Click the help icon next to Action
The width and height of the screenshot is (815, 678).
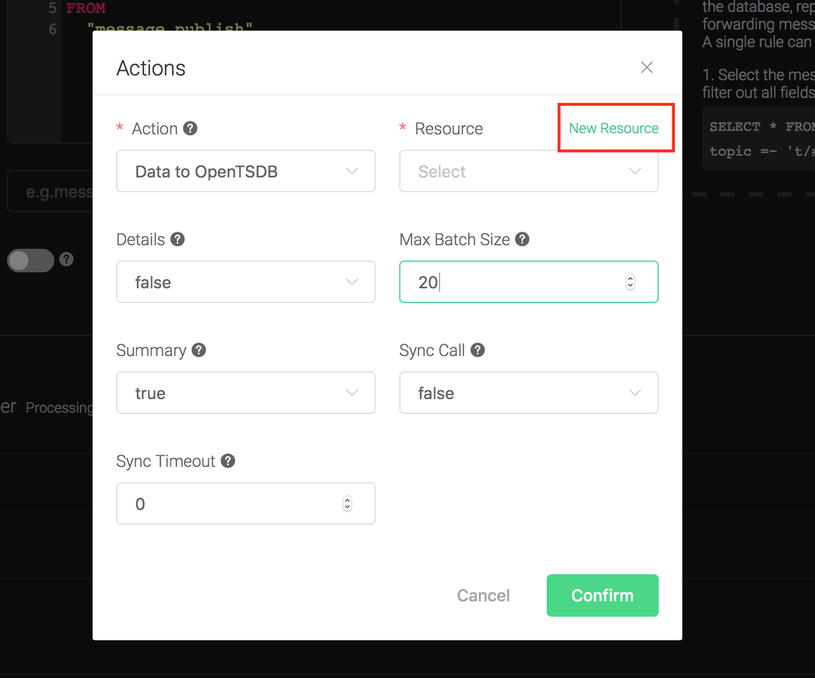click(190, 128)
